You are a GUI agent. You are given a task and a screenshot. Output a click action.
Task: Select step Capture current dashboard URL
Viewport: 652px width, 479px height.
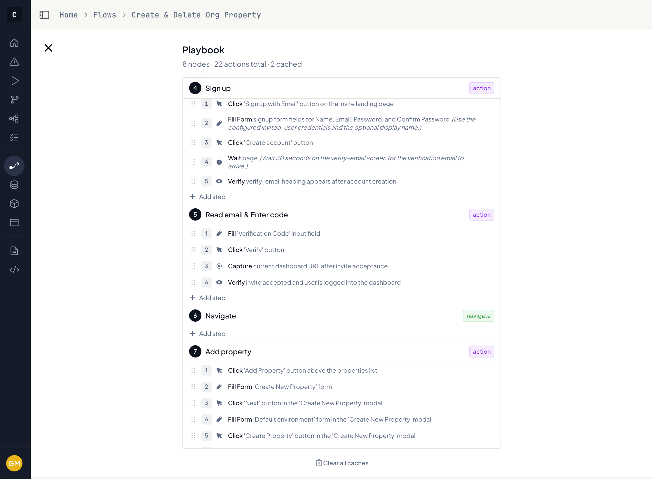tap(341, 266)
